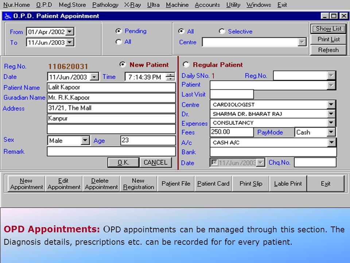Image resolution: width=350 pixels, height=263 pixels.
Task: Click the Age input field
Action: pos(148,140)
